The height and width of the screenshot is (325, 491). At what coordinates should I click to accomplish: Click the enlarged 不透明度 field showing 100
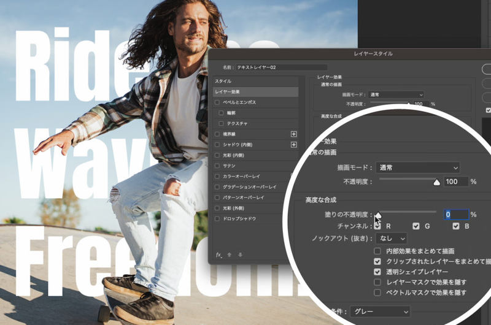tap(456, 182)
